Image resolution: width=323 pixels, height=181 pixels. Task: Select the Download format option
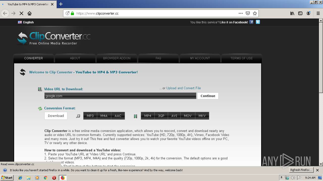pos(56,116)
